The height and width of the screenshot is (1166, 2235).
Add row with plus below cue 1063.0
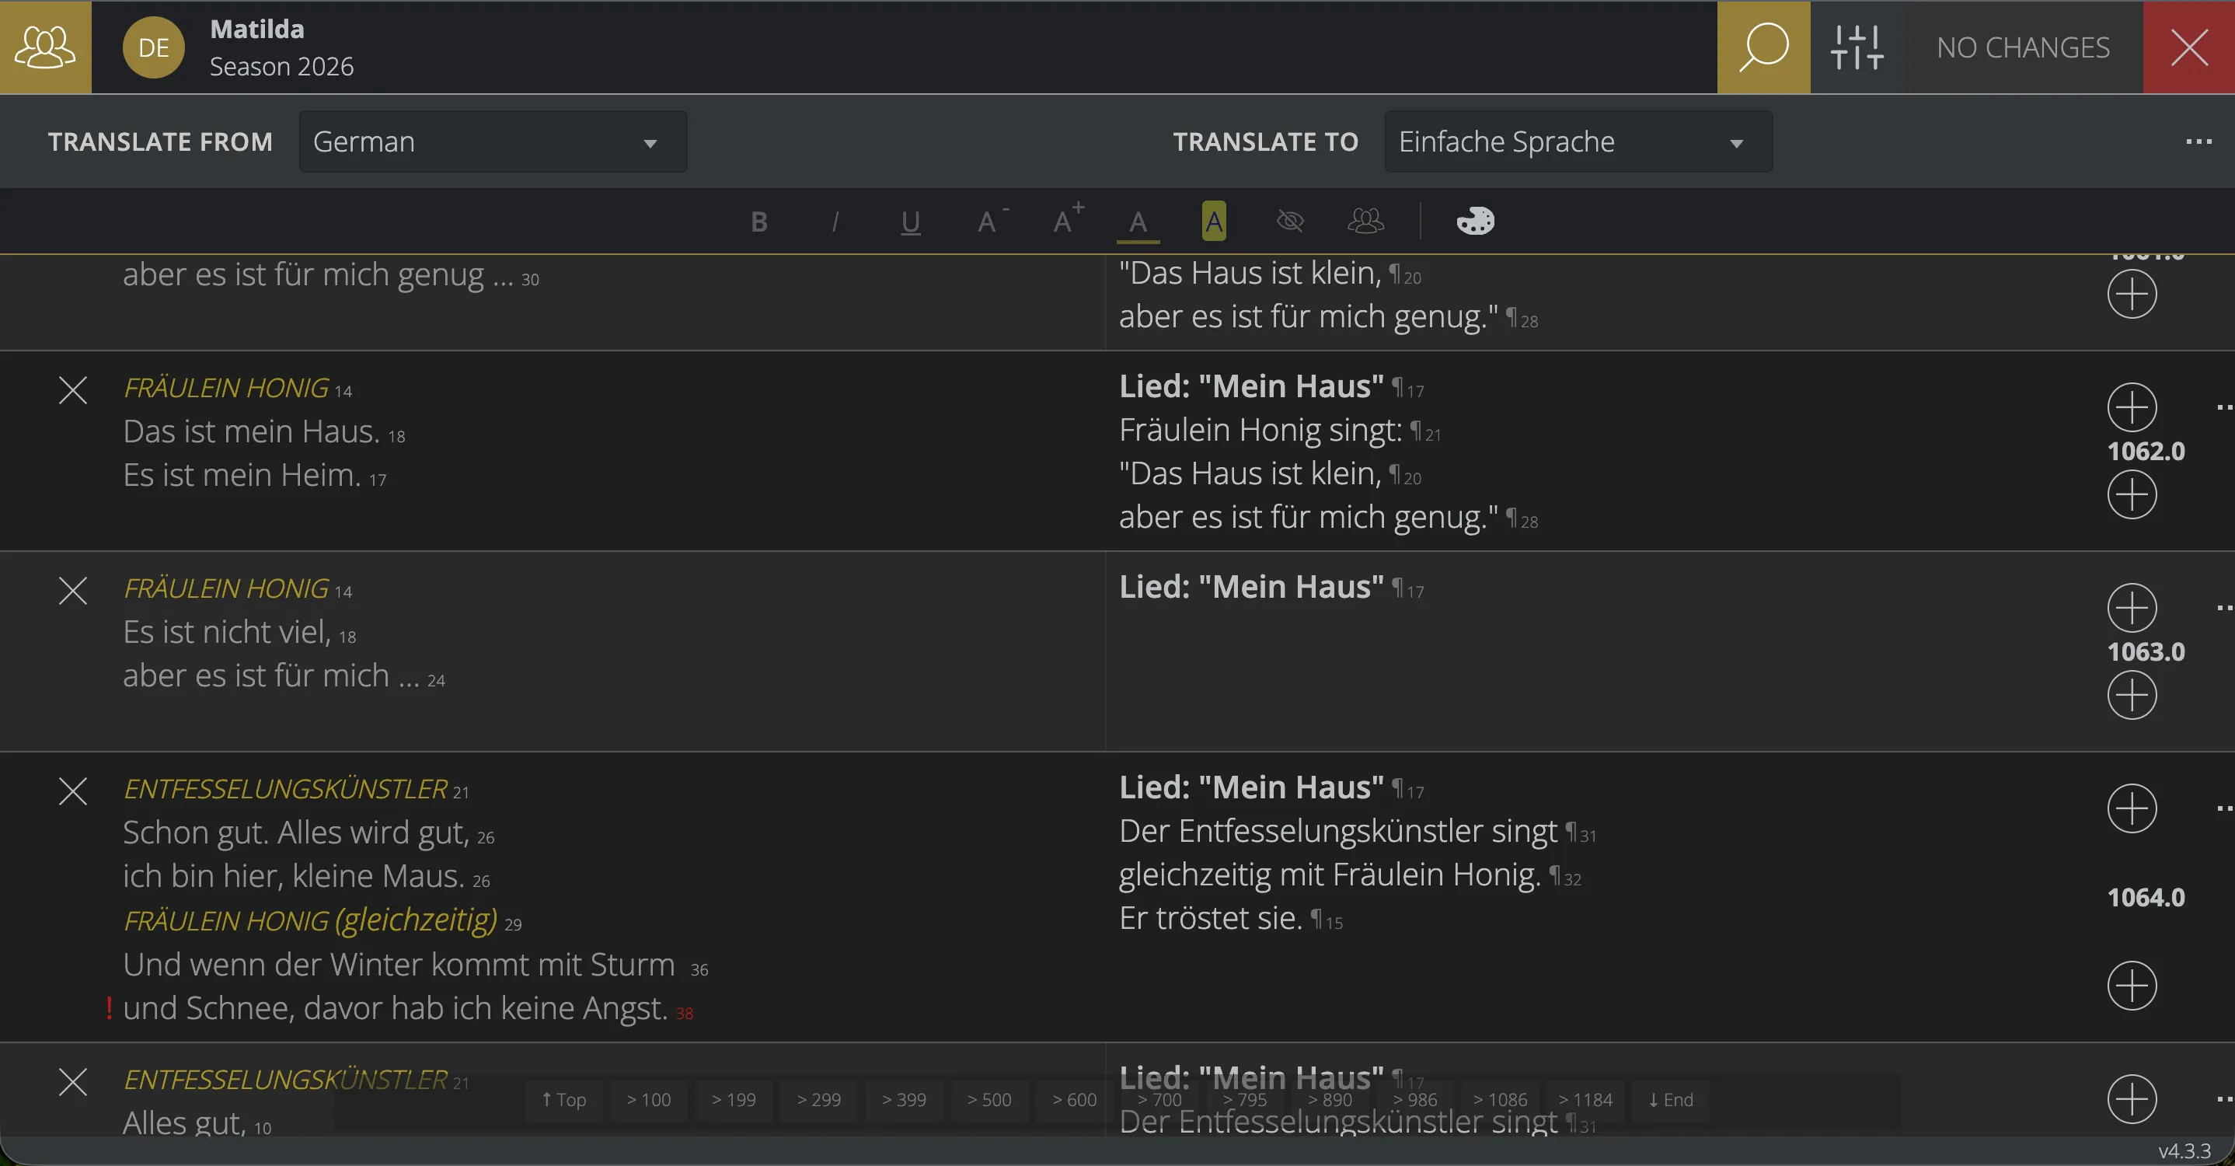click(2132, 695)
